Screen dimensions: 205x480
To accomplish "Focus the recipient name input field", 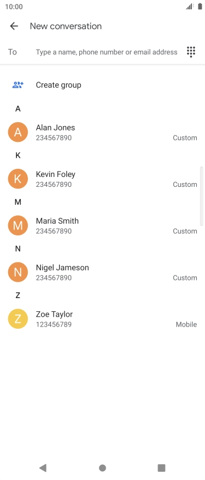I will click(106, 52).
